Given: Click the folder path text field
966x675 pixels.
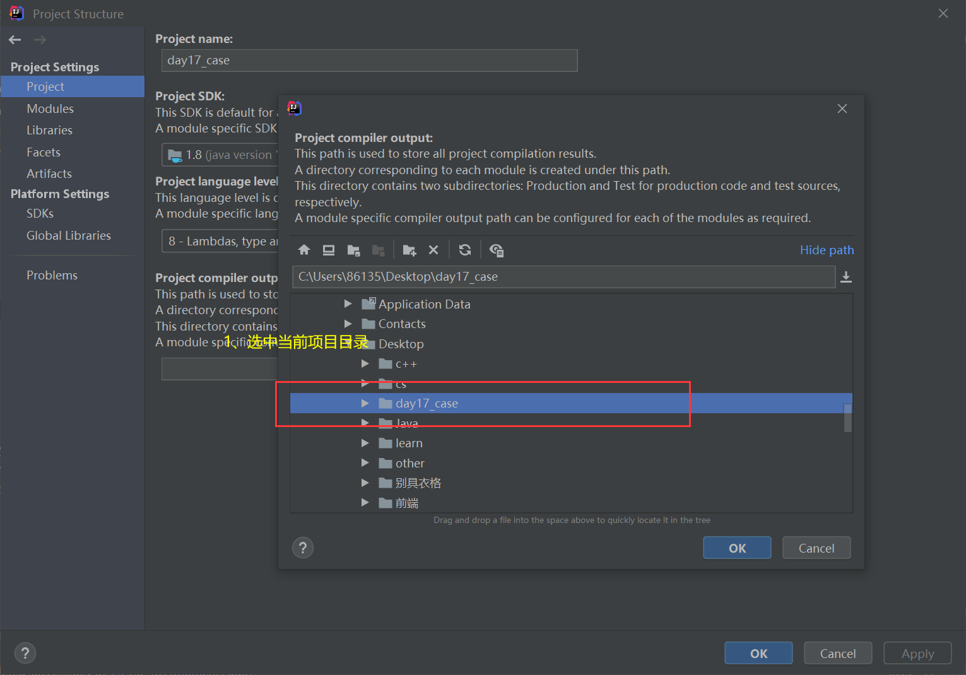Looking at the screenshot, I should (564, 277).
